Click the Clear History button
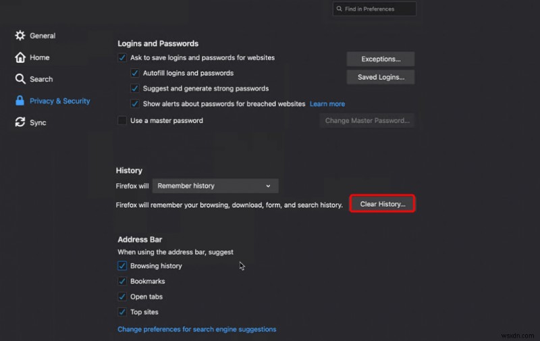540x341 pixels. (382, 204)
